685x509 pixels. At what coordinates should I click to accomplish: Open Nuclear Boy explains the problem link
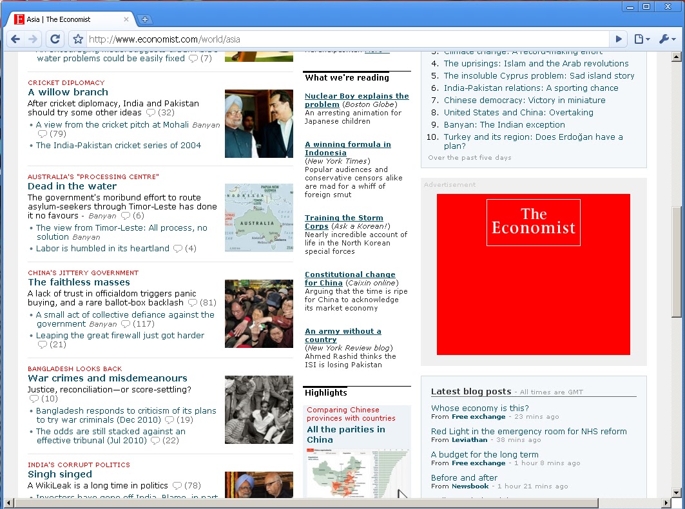click(356, 100)
